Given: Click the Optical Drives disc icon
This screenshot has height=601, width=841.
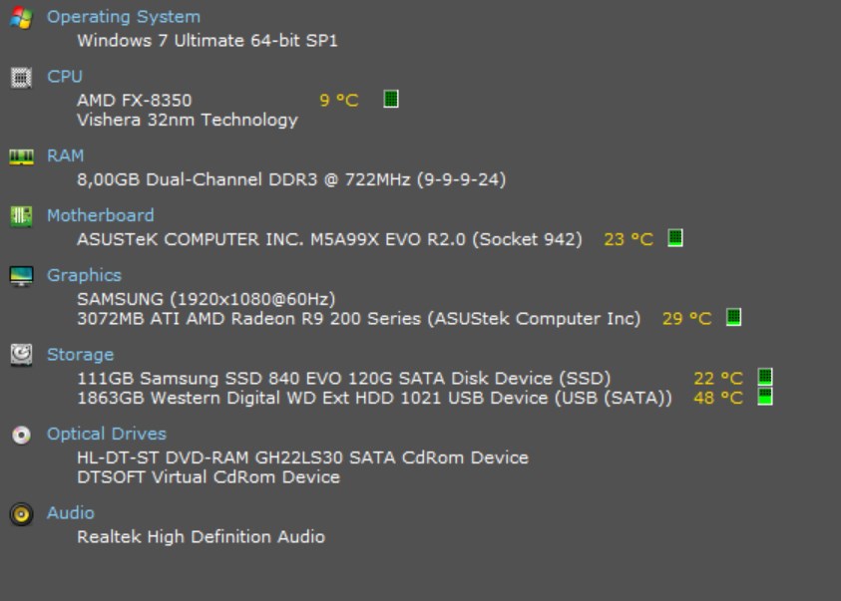Looking at the screenshot, I should 22,435.
